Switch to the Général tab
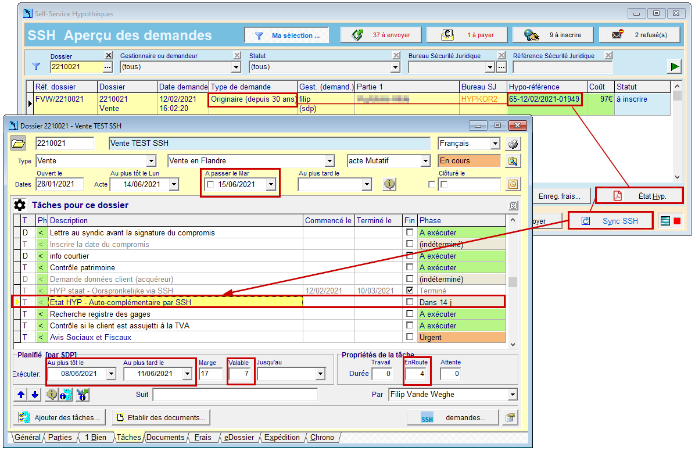 (27, 437)
